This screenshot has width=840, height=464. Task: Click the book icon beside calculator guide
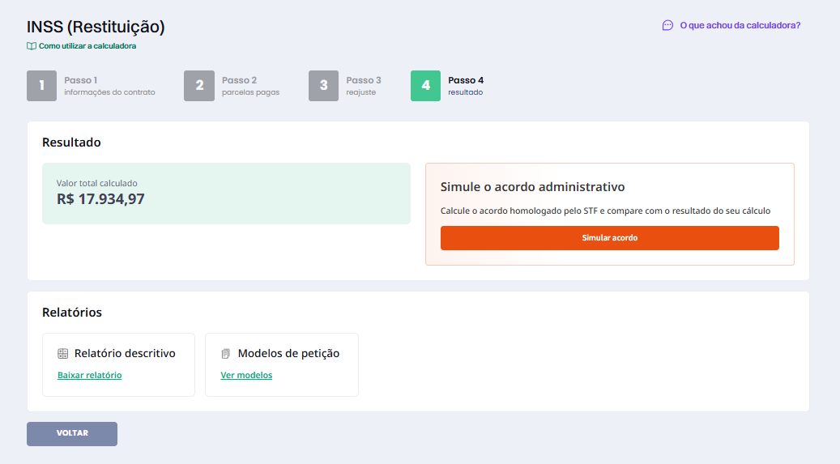pyautogui.click(x=32, y=46)
